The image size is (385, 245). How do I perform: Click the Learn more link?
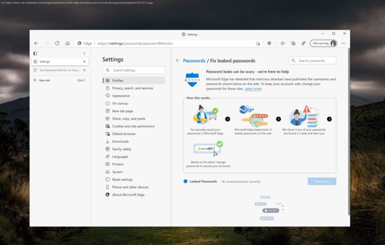(x=253, y=88)
